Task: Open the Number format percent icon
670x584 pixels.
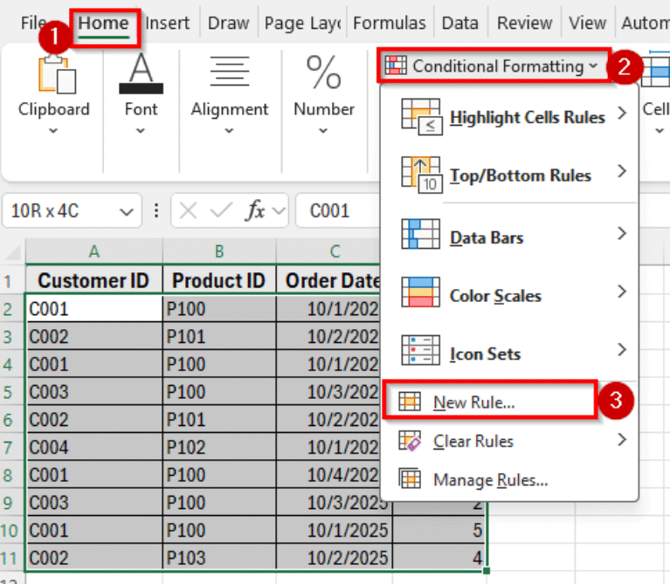Action: pos(323,72)
